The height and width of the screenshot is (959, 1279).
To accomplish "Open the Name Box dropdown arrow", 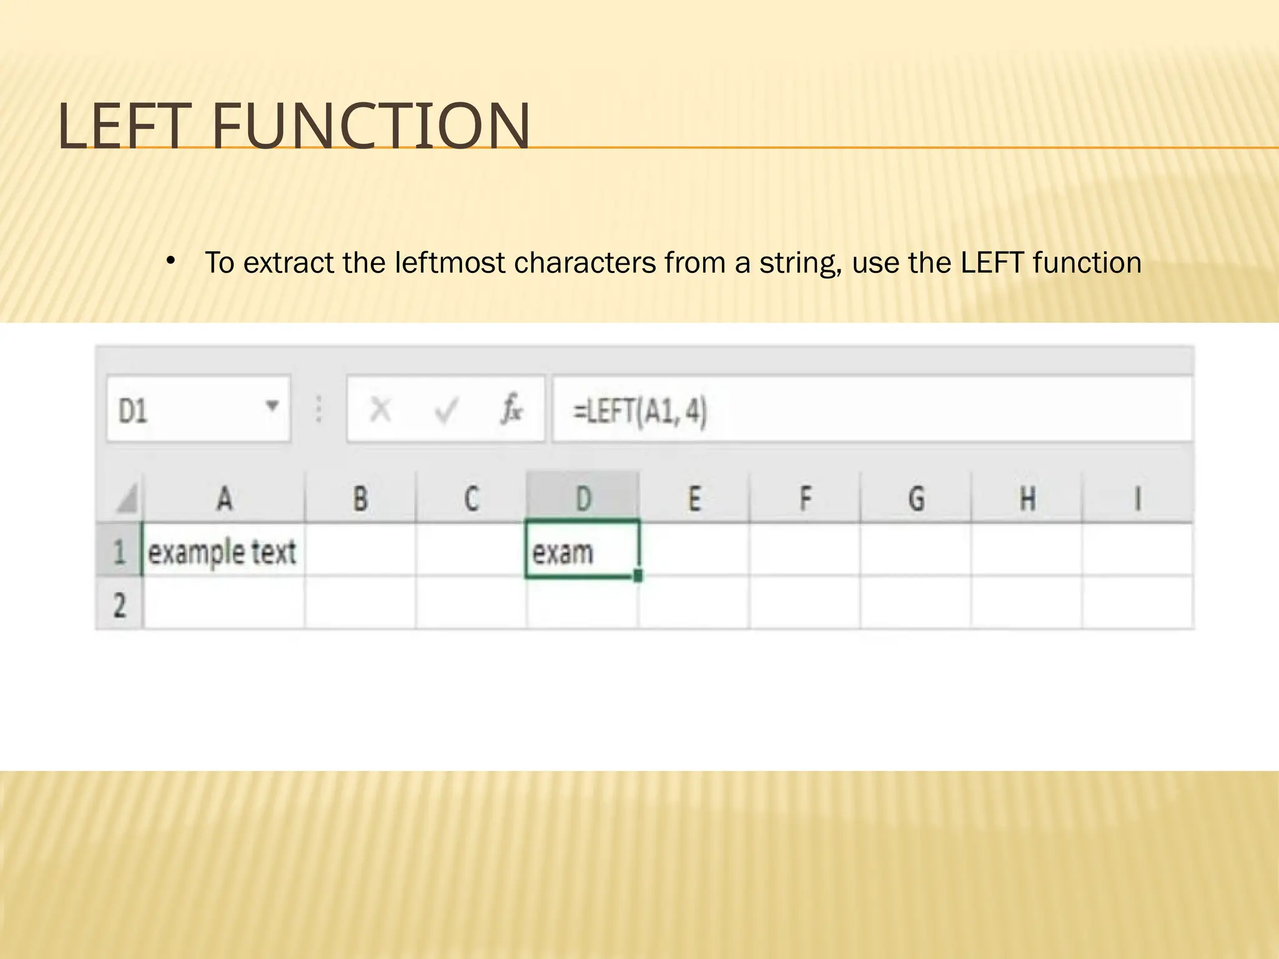I will (272, 406).
